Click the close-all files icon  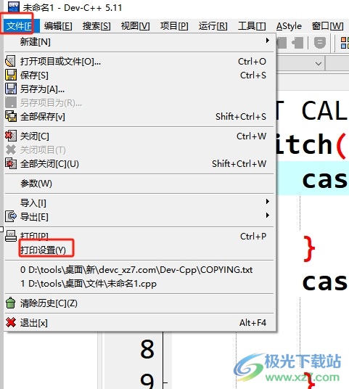coord(11,163)
